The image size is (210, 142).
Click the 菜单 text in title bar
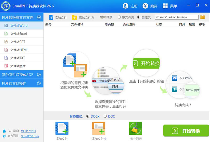(x=174, y=6)
